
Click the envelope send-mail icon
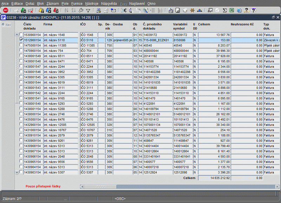[x=113, y=11]
